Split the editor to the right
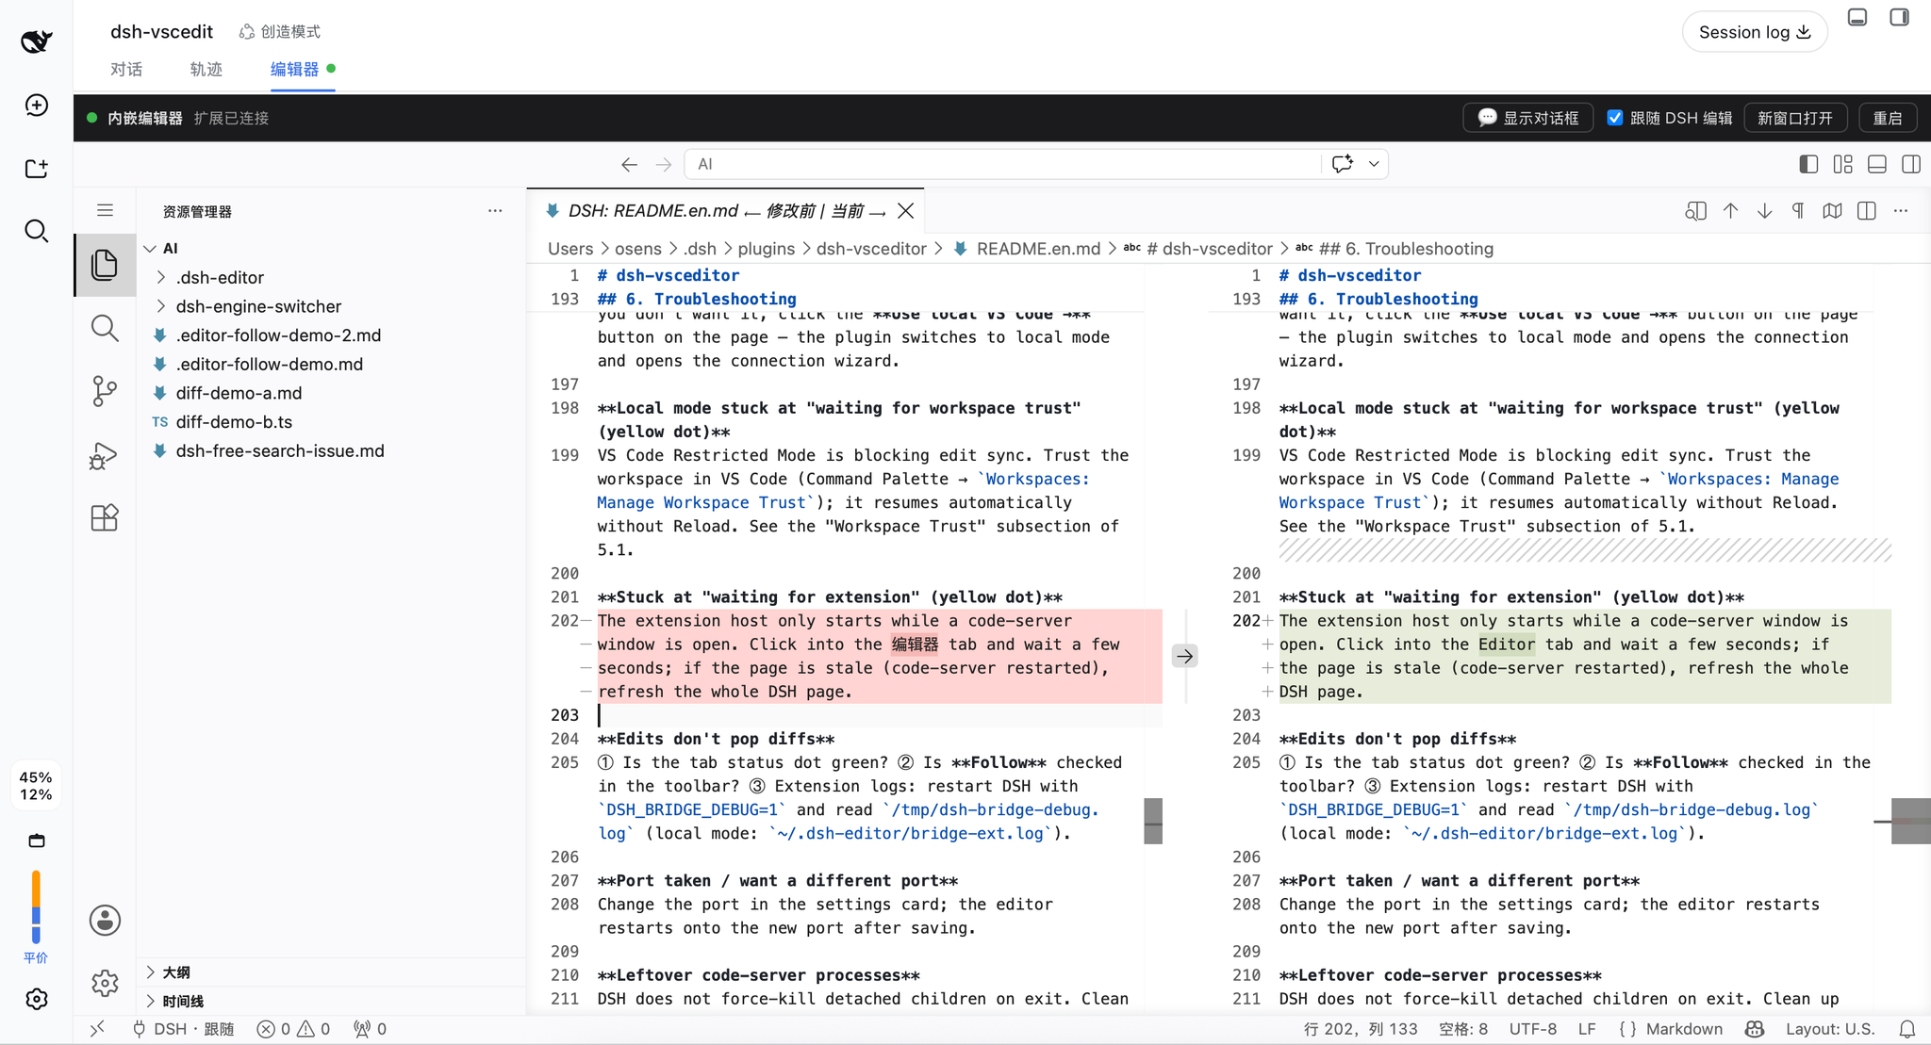This screenshot has height=1045, width=1931. pyautogui.click(x=1866, y=211)
